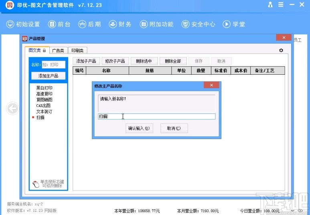Select 扫描 in product list
Screen dimensions: 310x215
tap(41, 117)
